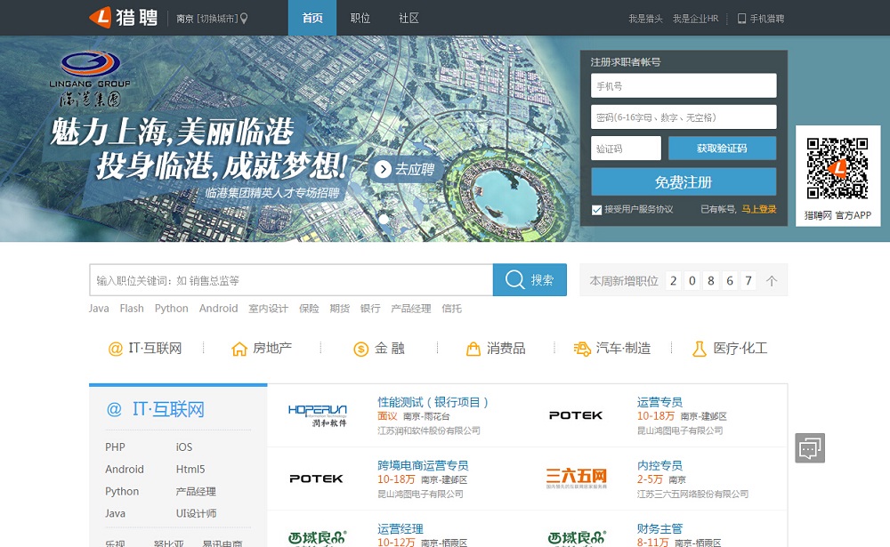Focus the 验证码 input field
The image size is (890, 547).
pyautogui.click(x=626, y=149)
